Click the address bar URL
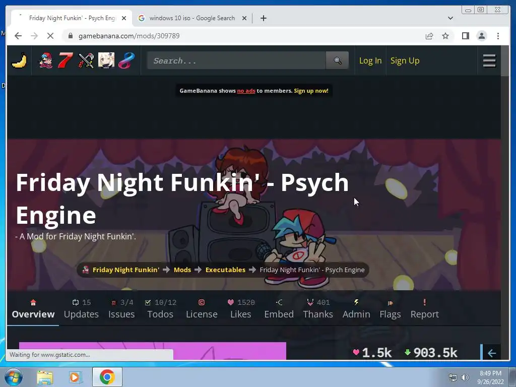 coord(129,36)
